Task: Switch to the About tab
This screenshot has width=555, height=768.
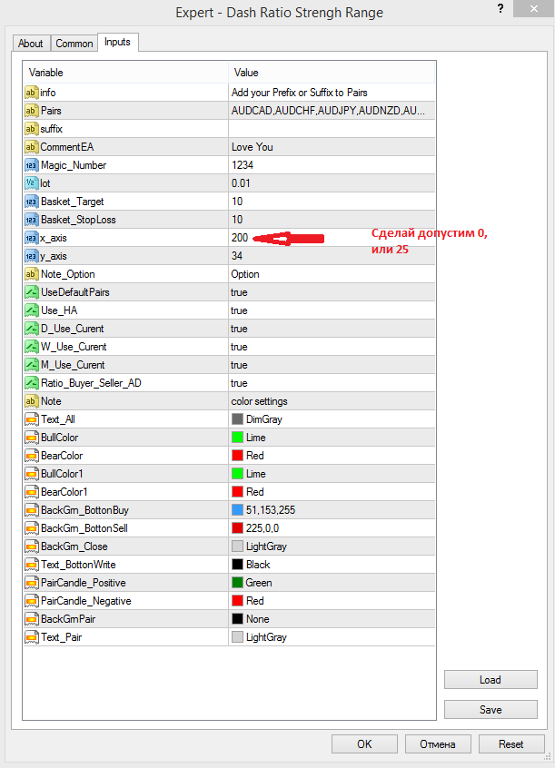Action: [x=30, y=43]
